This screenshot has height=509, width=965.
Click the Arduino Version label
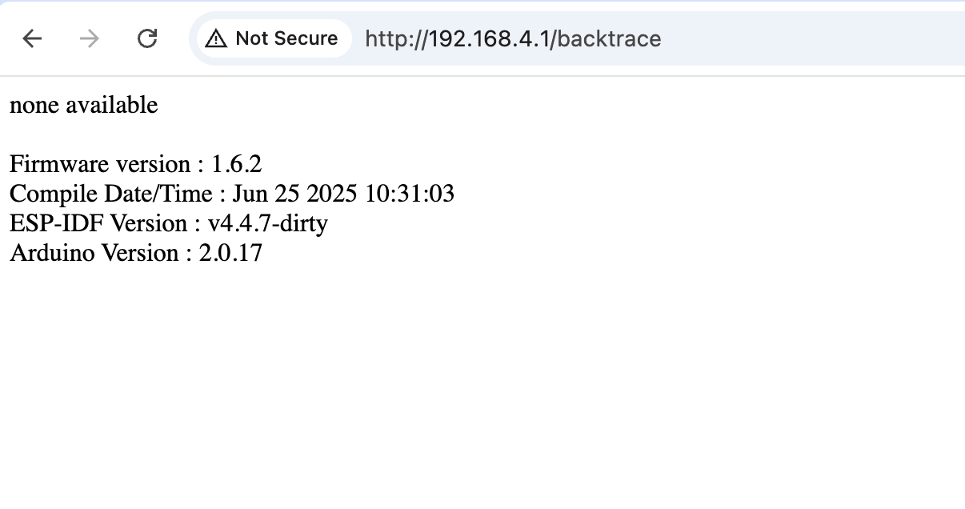click(93, 253)
